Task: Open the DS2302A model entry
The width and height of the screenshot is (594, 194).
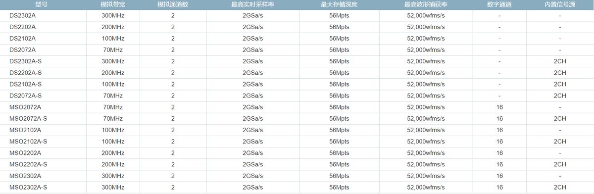Action: 23,16
